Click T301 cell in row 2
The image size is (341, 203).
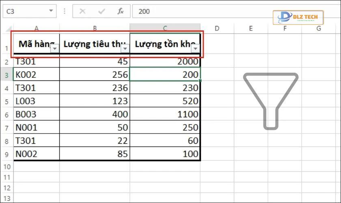(36, 62)
